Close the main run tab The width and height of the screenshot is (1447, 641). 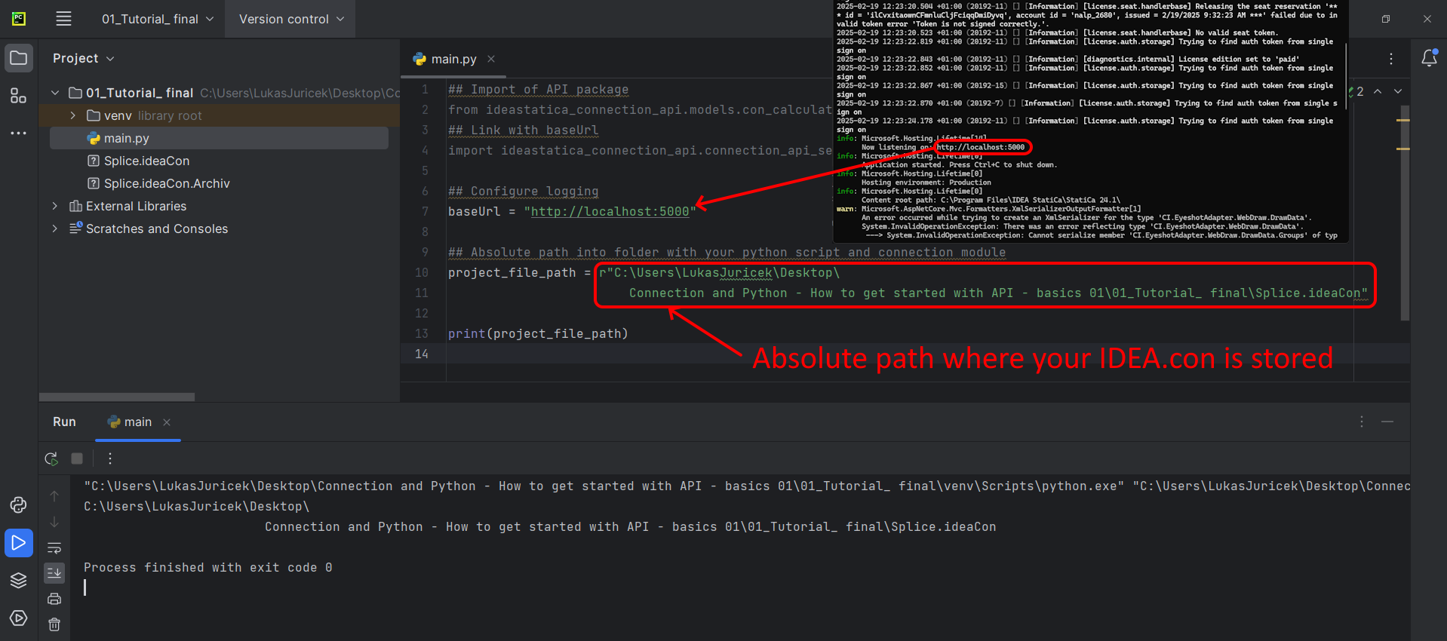[x=167, y=422]
